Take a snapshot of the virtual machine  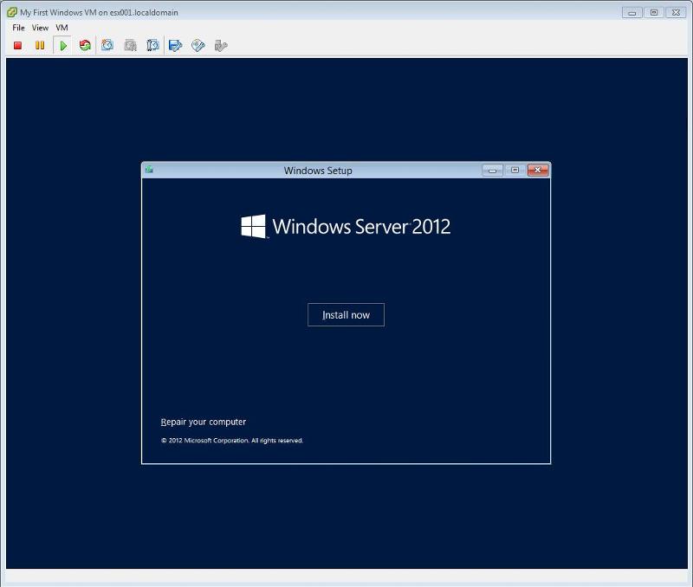point(107,45)
